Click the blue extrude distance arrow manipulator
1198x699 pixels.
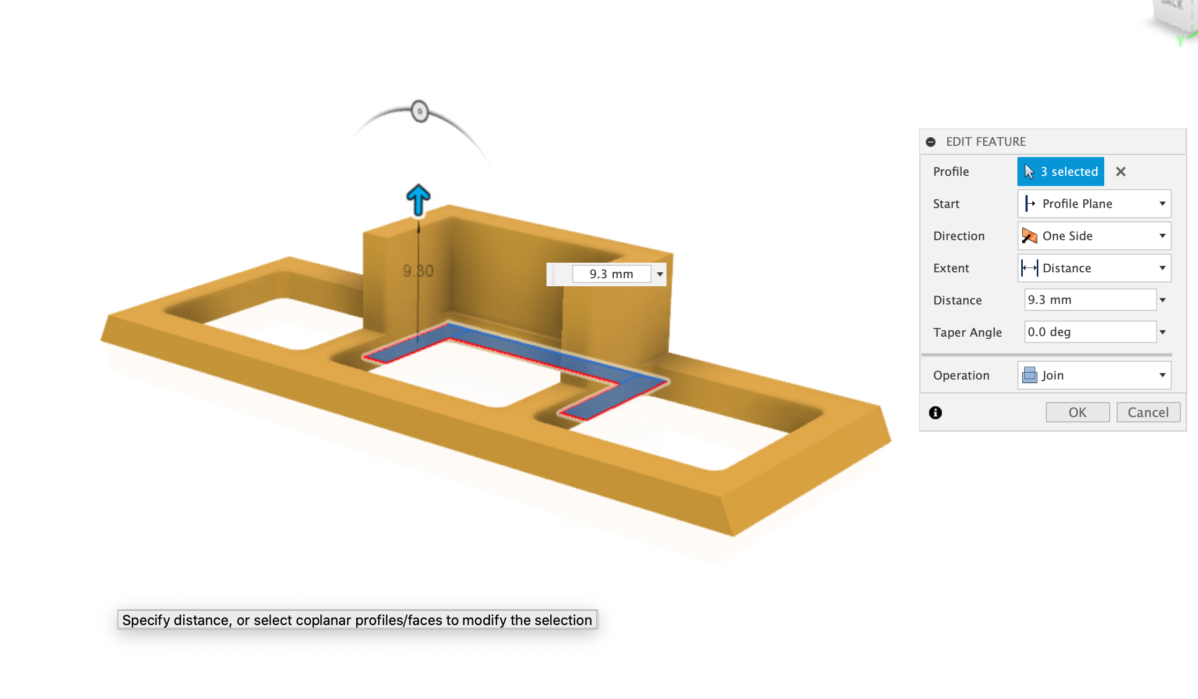pyautogui.click(x=418, y=200)
